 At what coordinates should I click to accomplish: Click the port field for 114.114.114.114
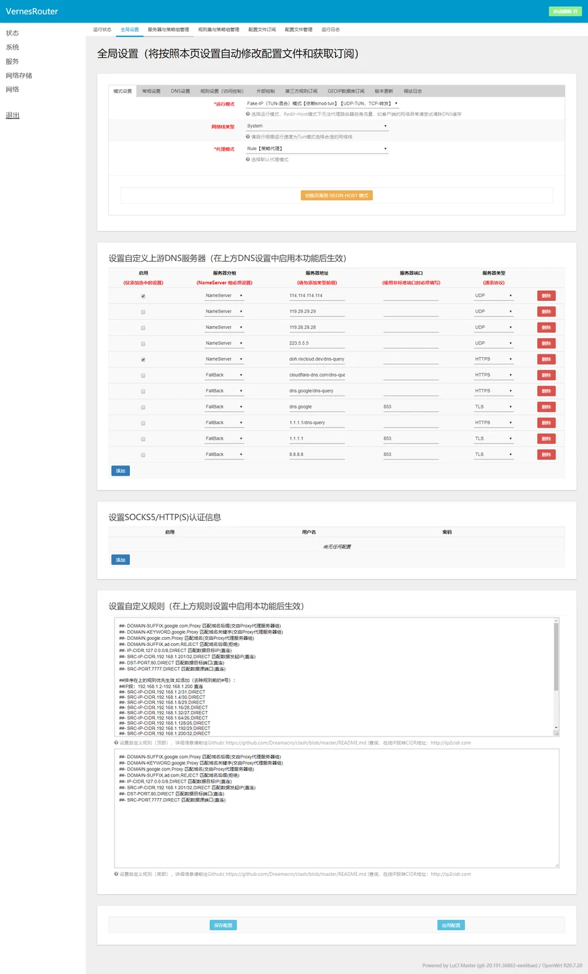(411, 296)
